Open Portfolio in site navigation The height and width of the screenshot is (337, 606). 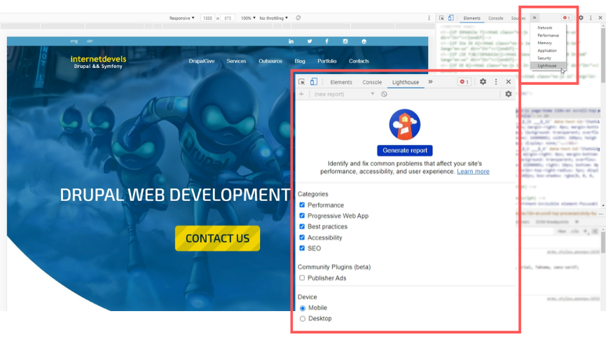[327, 61]
